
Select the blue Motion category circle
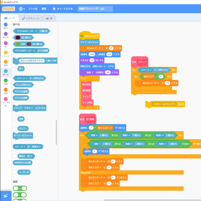click(6, 25)
